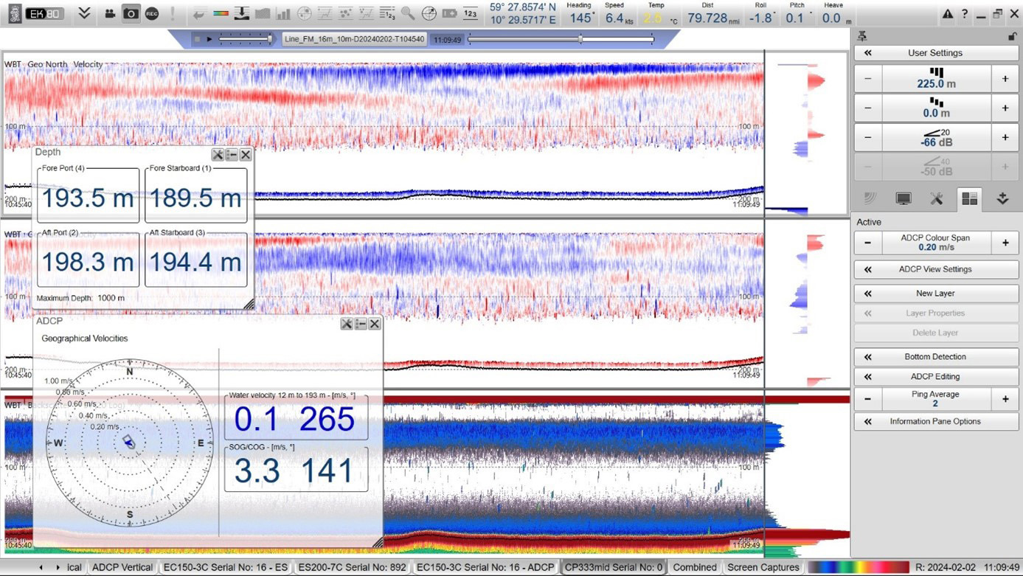This screenshot has height=576, width=1023.
Task: Increase ADCP Colour Span with plus
Action: (1005, 243)
